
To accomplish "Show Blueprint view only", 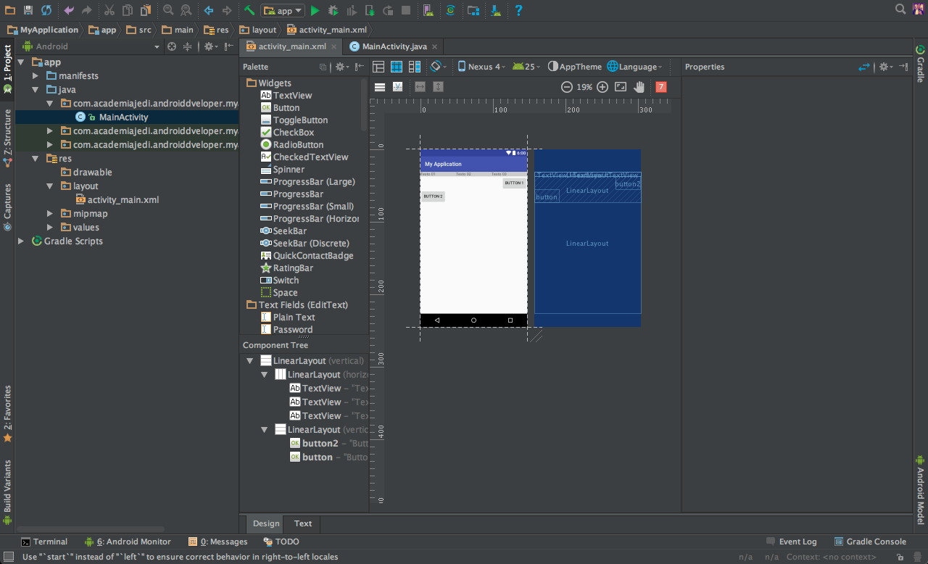I will pyautogui.click(x=397, y=67).
